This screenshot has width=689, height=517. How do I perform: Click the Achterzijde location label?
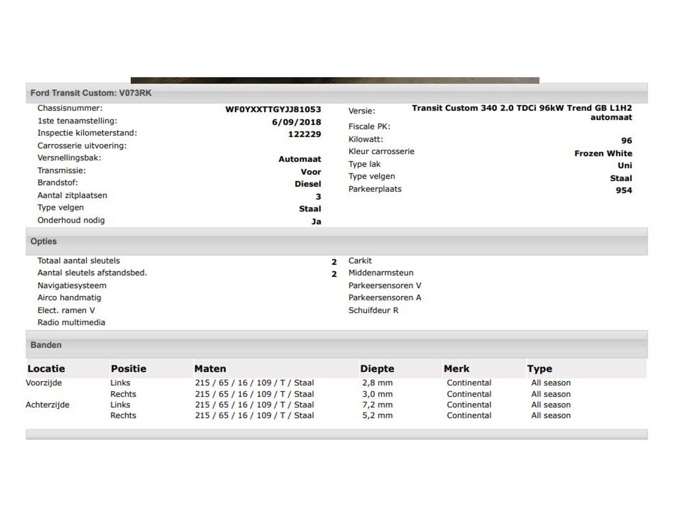[47, 405]
